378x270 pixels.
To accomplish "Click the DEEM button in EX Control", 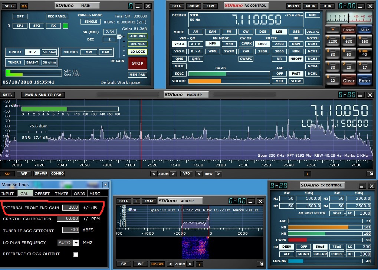I will point(287,247).
